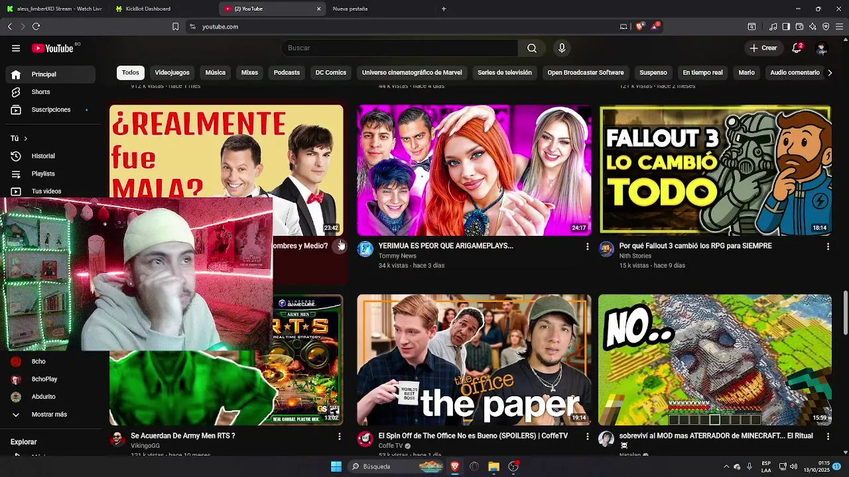The image size is (849, 477).
Task: Open the browser main hamburger menu
Action: coord(839,26)
